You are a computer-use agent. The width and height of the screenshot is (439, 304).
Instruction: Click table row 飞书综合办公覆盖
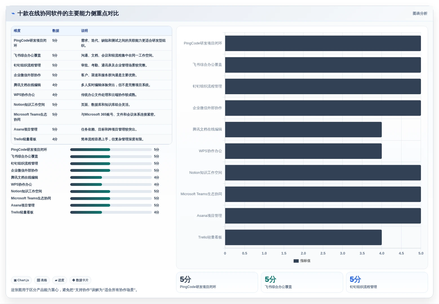click(x=92, y=55)
